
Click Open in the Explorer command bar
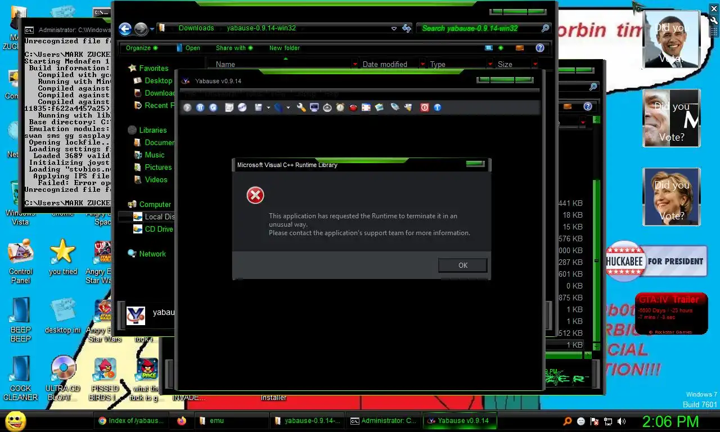pyautogui.click(x=188, y=48)
